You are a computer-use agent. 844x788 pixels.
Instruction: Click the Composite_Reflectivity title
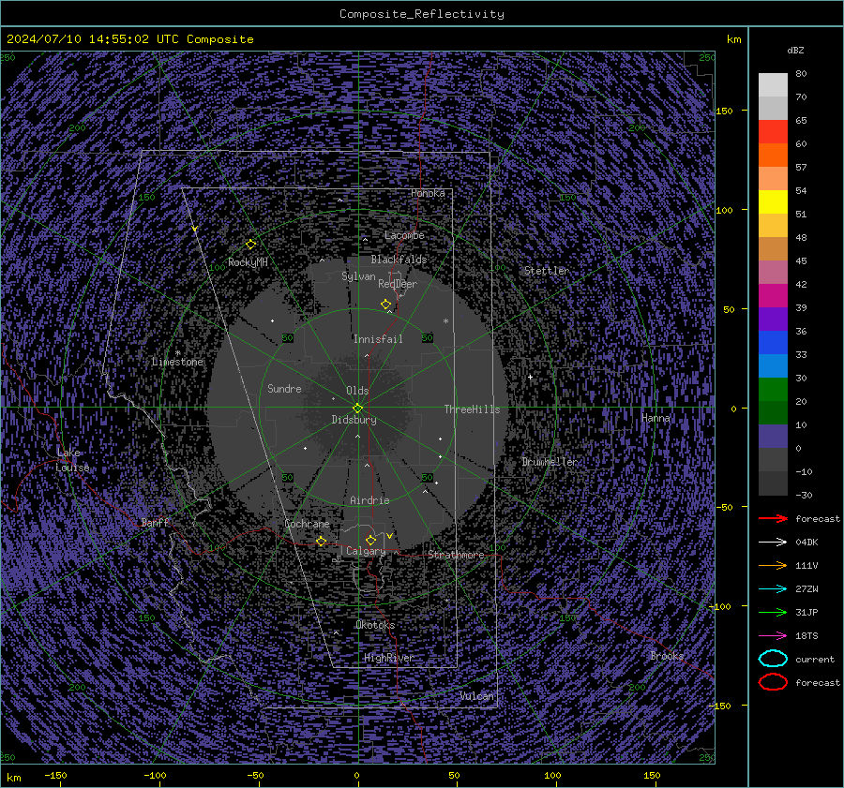pyautogui.click(x=421, y=14)
